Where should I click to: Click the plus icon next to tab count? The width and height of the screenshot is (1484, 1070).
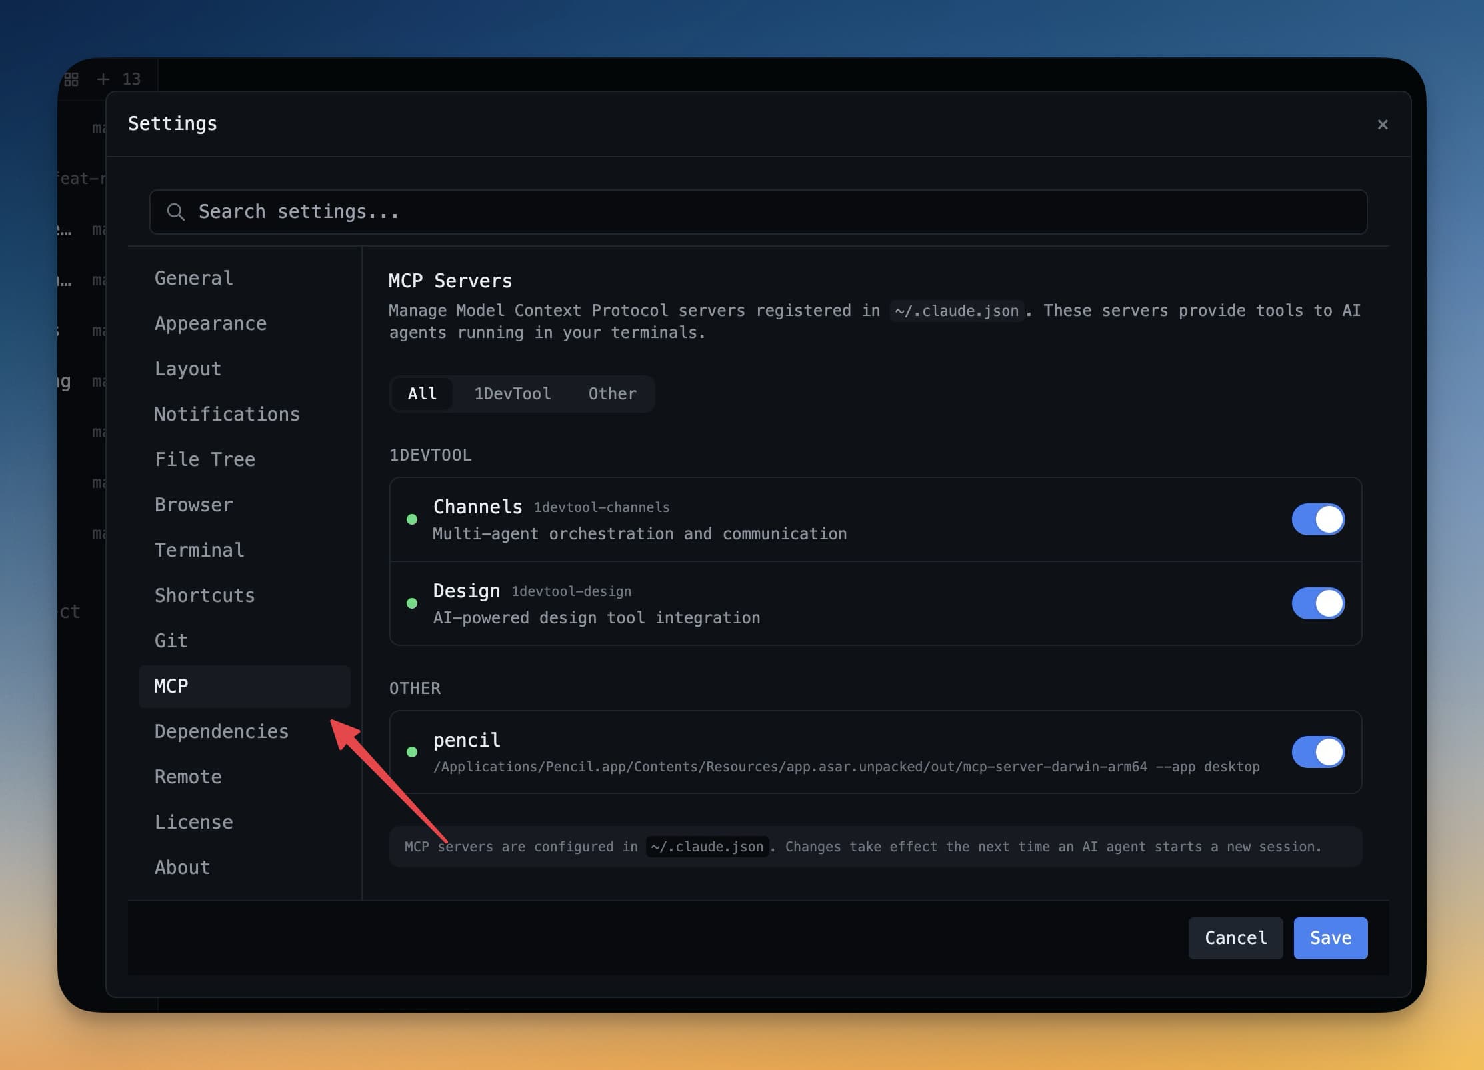(103, 79)
